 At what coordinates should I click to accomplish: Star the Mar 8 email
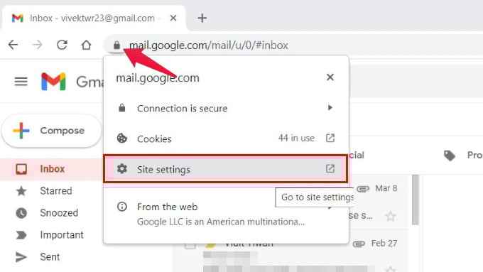tap(390, 216)
